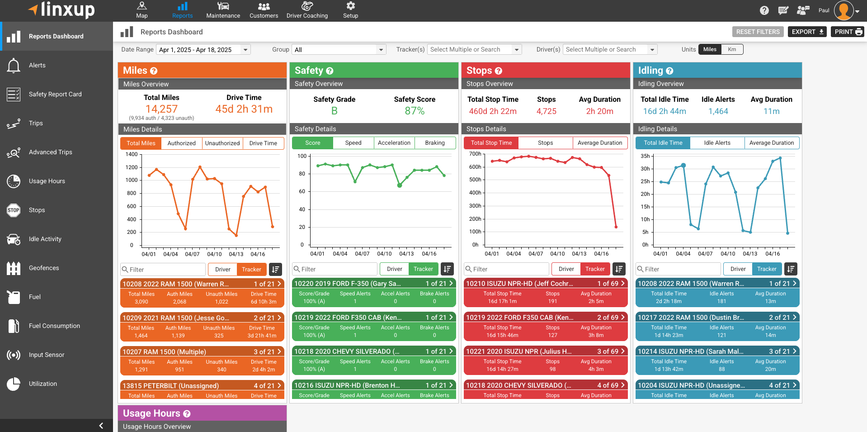Viewport: 867px width, 432px height.
Task: Click the Setup gear icon
Action: click(x=350, y=6)
